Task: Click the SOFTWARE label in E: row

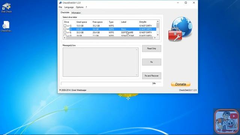Action: click(x=127, y=33)
